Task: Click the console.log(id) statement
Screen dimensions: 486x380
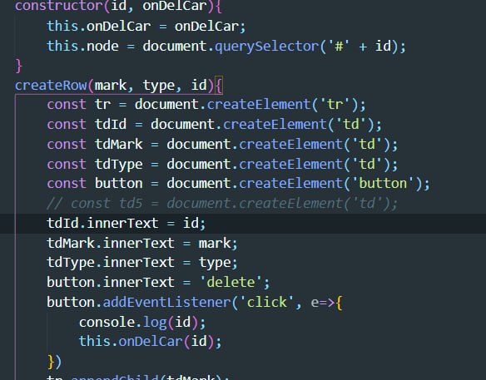Action: point(142,323)
